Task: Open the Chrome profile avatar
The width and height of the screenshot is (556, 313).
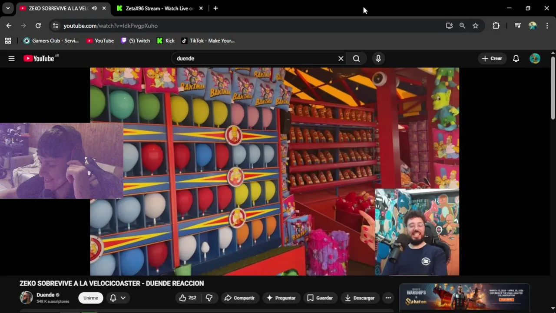Action: click(x=533, y=26)
